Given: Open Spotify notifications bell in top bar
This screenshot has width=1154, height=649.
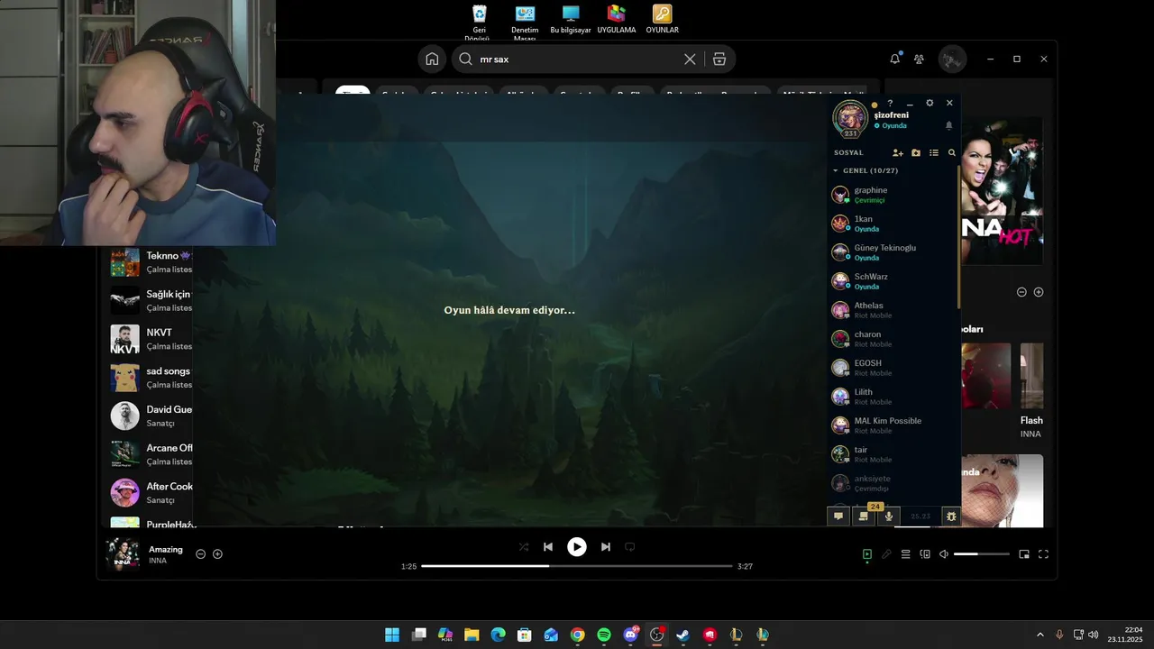Looking at the screenshot, I should 895,59.
